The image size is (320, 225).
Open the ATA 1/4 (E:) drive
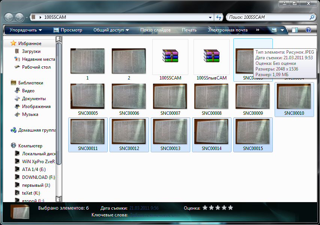point(34,169)
